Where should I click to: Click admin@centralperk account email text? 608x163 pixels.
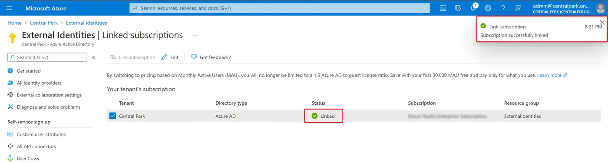point(562,6)
